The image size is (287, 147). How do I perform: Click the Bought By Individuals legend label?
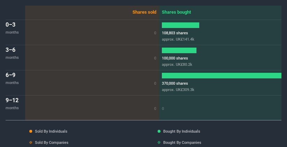point(181,131)
